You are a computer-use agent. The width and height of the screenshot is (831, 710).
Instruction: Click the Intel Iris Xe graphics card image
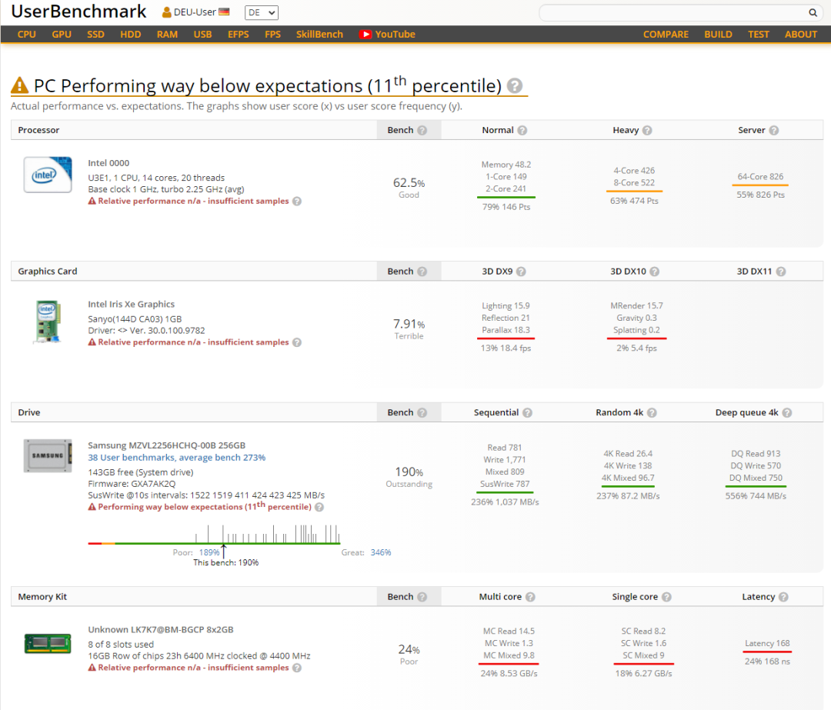[48, 322]
